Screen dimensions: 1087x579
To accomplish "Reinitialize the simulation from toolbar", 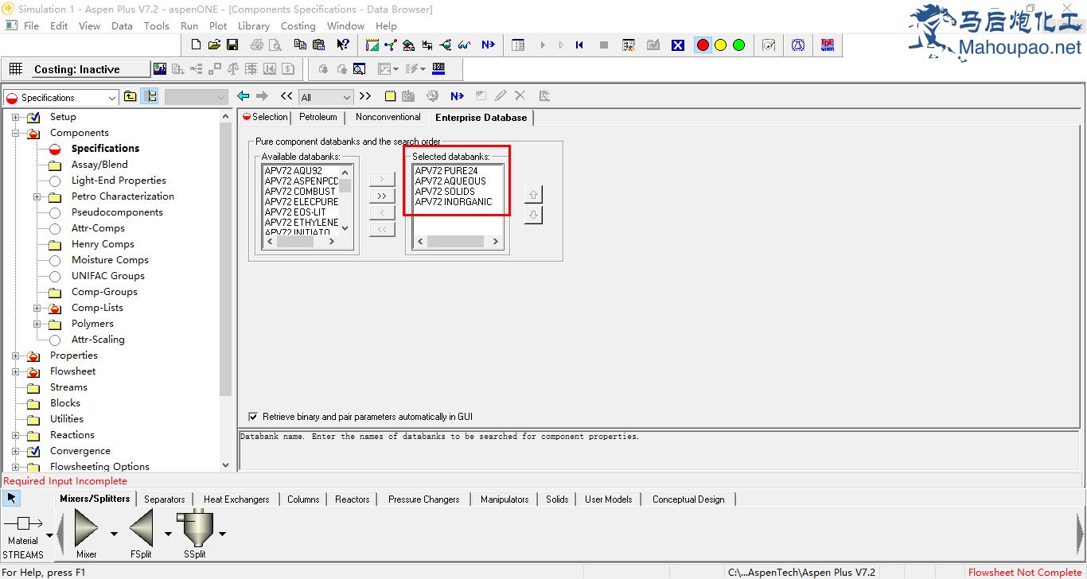I will pos(579,45).
